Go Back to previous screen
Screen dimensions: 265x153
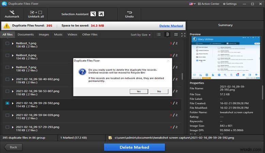click(13, 147)
